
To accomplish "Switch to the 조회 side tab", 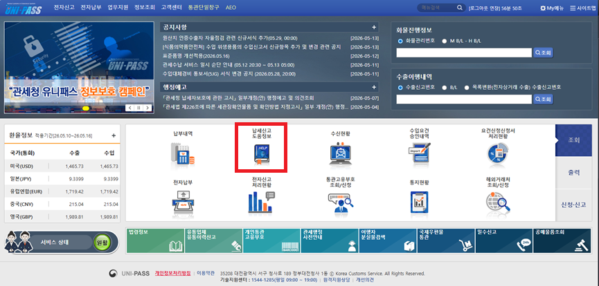I will [574, 140].
